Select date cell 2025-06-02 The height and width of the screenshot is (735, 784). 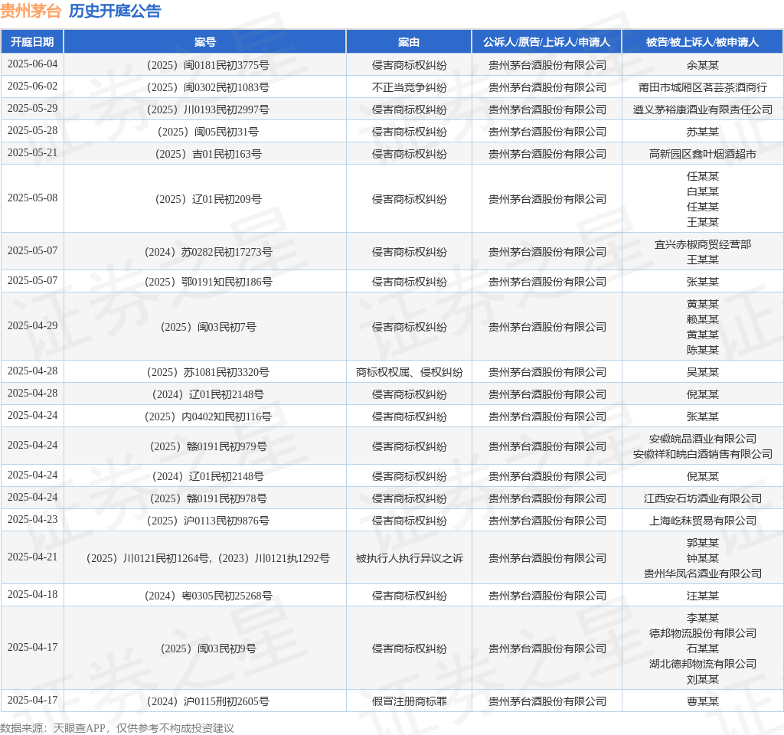click(32, 86)
